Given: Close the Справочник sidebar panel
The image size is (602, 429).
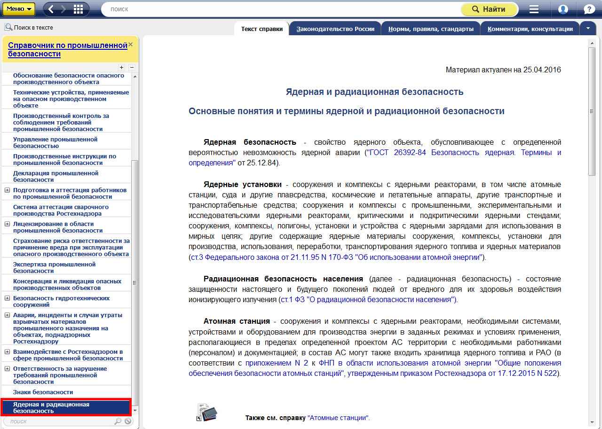Looking at the screenshot, I should point(131,45).
